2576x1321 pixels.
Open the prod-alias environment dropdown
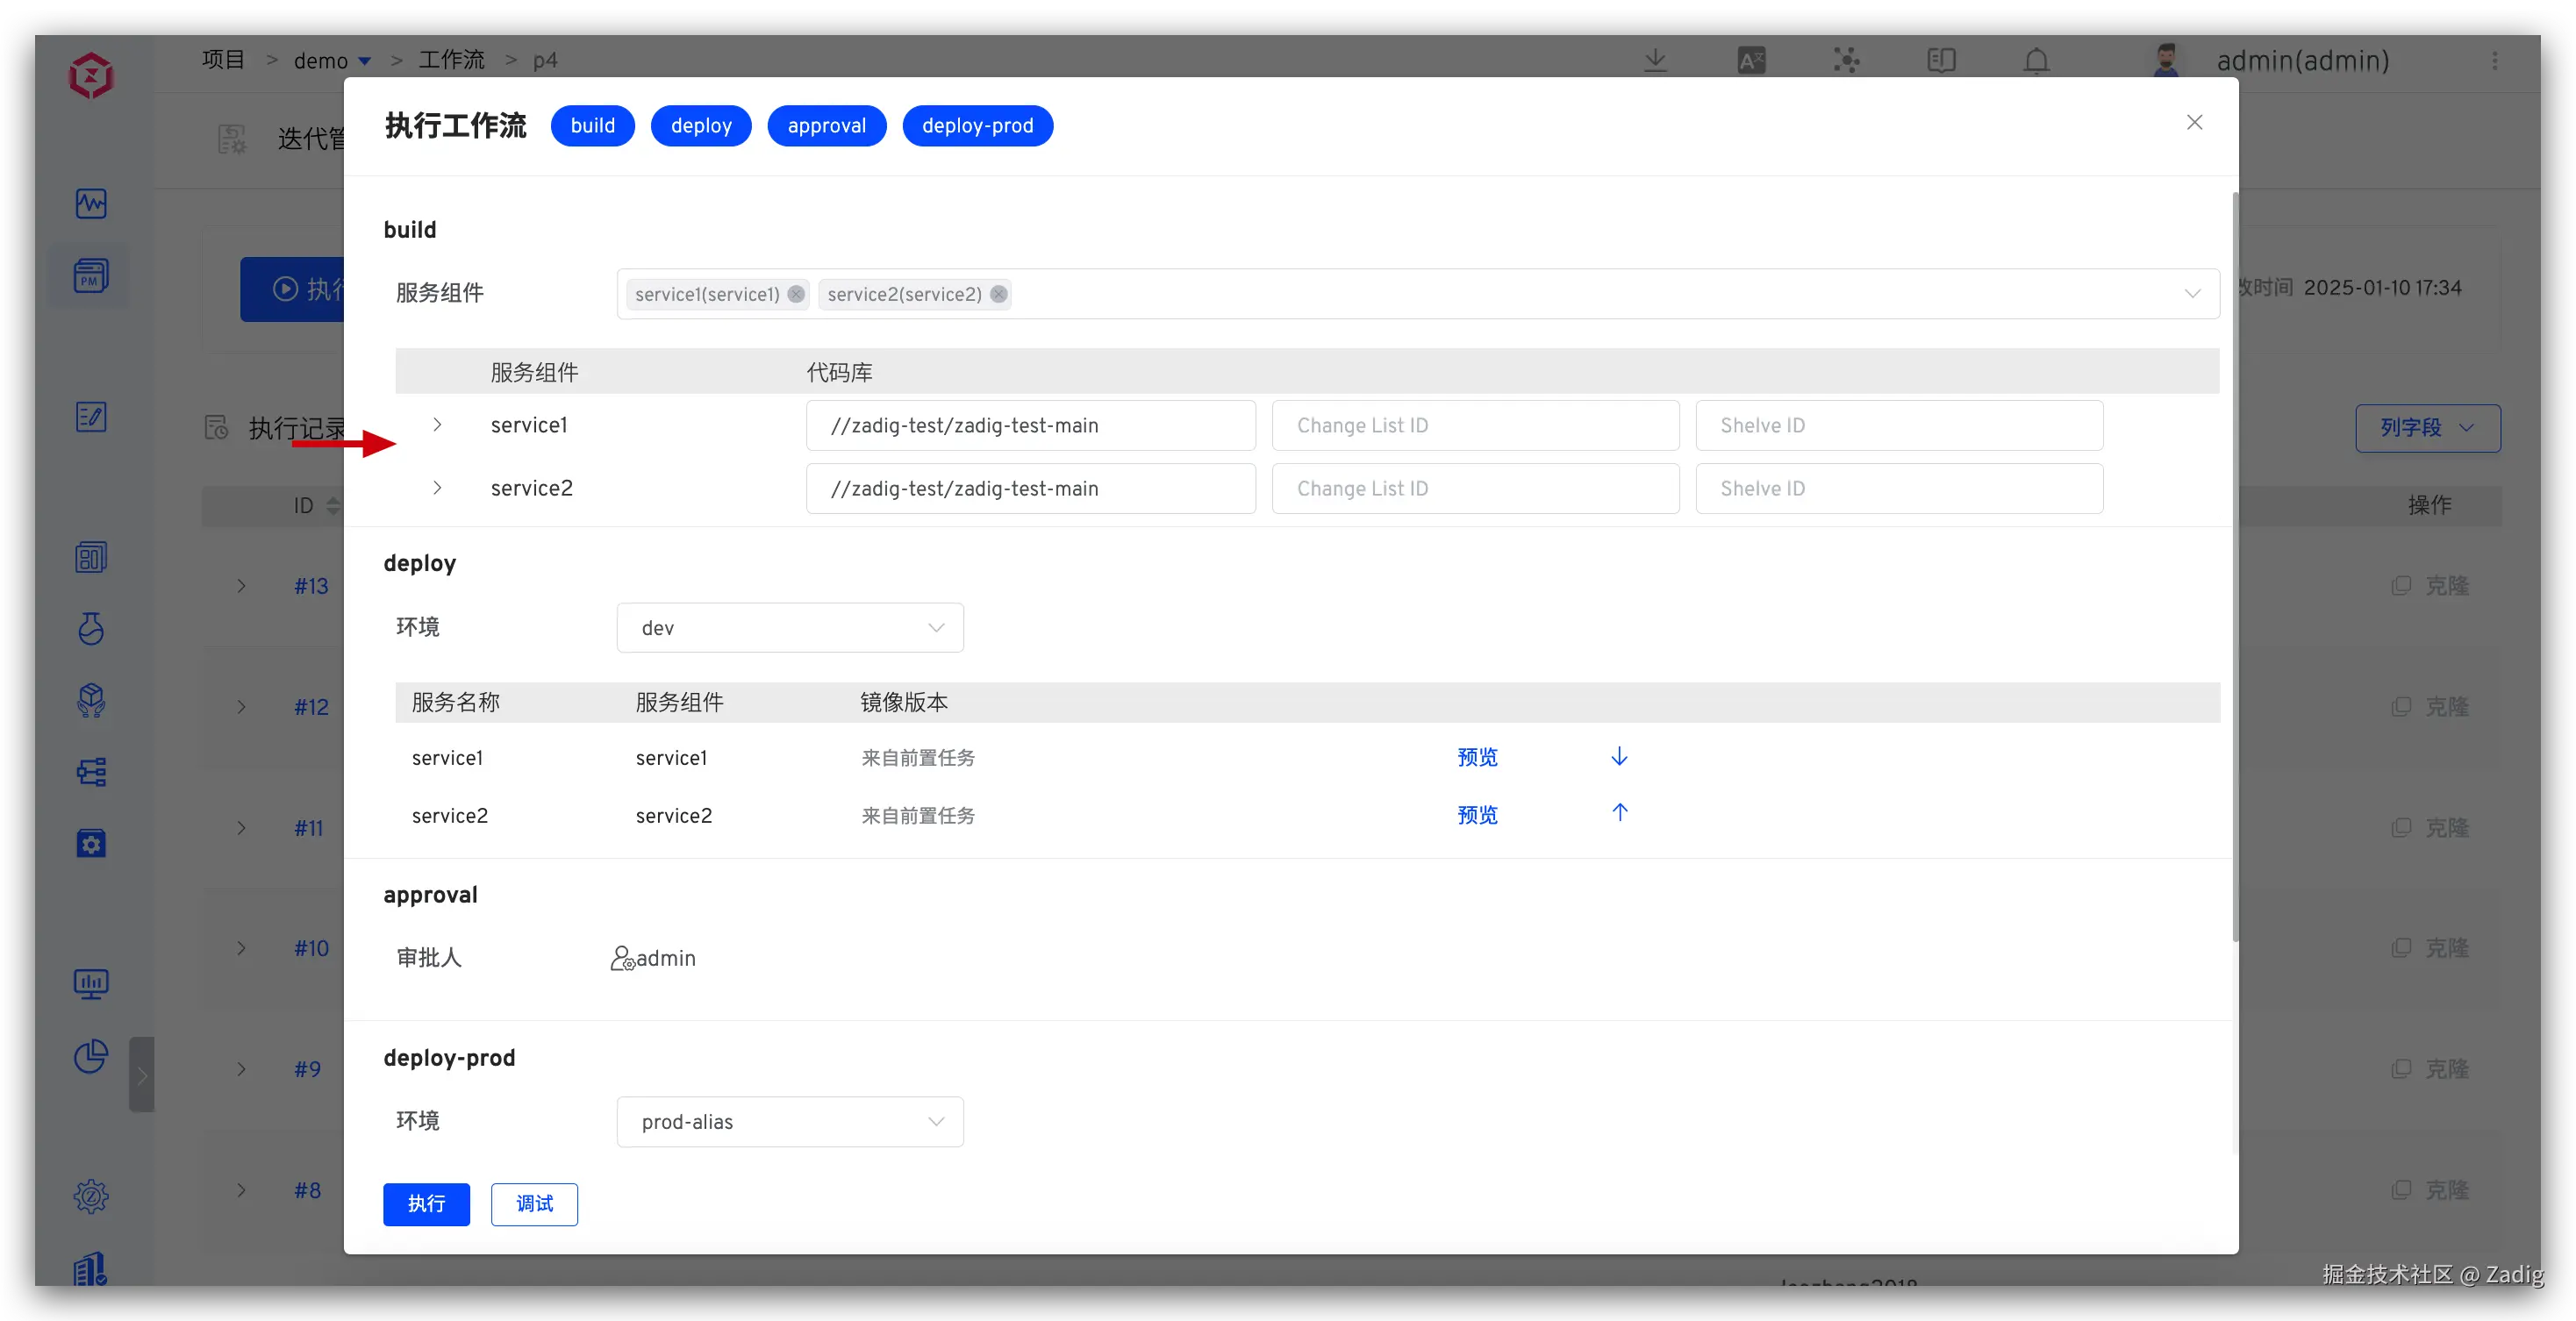click(789, 1122)
